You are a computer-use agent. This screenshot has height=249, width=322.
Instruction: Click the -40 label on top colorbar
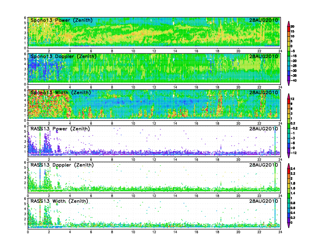tap(294, 81)
